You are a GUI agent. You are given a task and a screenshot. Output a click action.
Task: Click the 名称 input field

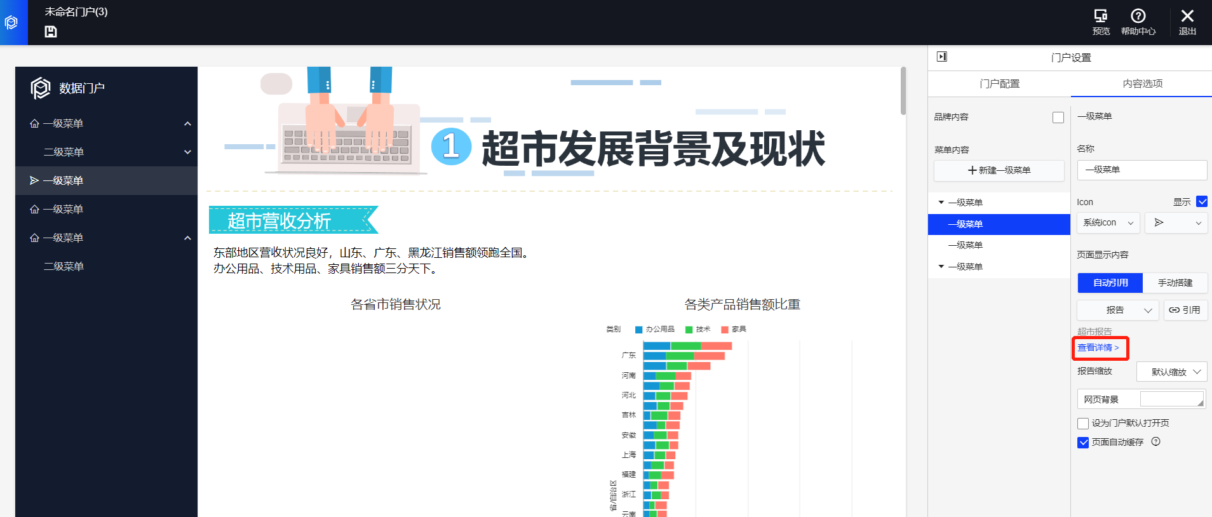(1142, 170)
